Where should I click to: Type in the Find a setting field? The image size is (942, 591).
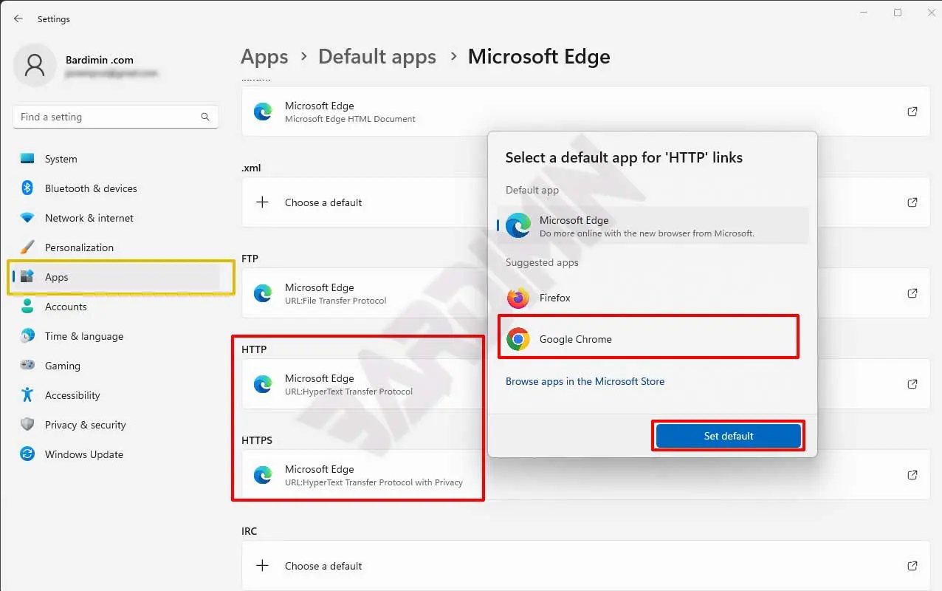[x=107, y=117]
